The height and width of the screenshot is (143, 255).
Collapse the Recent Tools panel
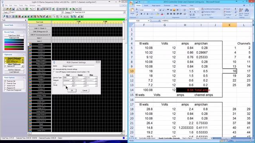point(24,32)
